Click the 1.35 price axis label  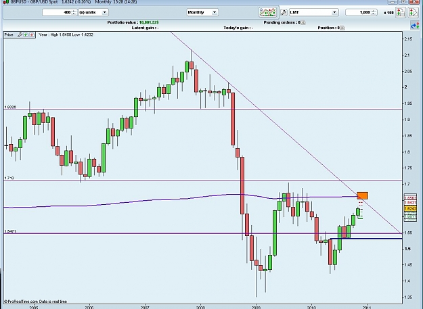click(408, 297)
